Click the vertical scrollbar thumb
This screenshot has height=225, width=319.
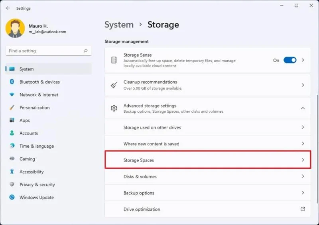coord(317,149)
